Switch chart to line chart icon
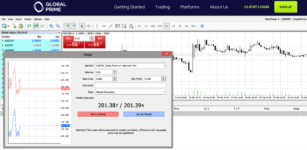This screenshot has width=307, height=150. 43,26
